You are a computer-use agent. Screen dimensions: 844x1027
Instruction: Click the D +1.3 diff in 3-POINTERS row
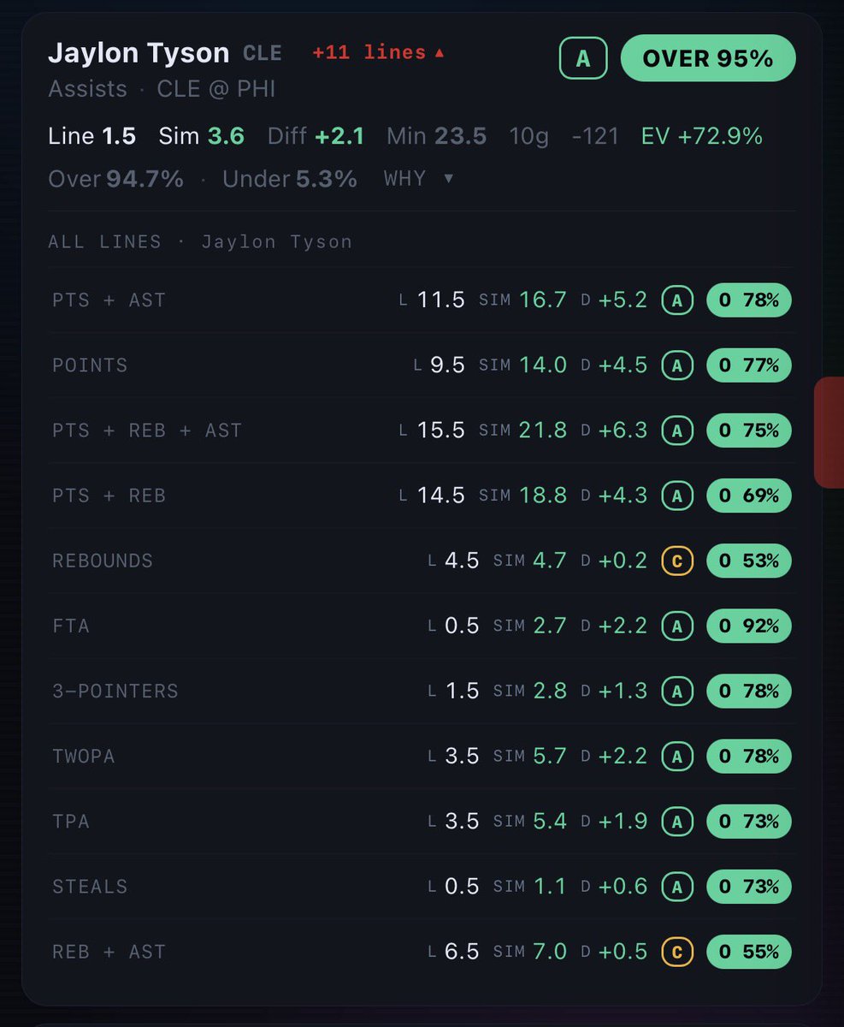(x=614, y=692)
